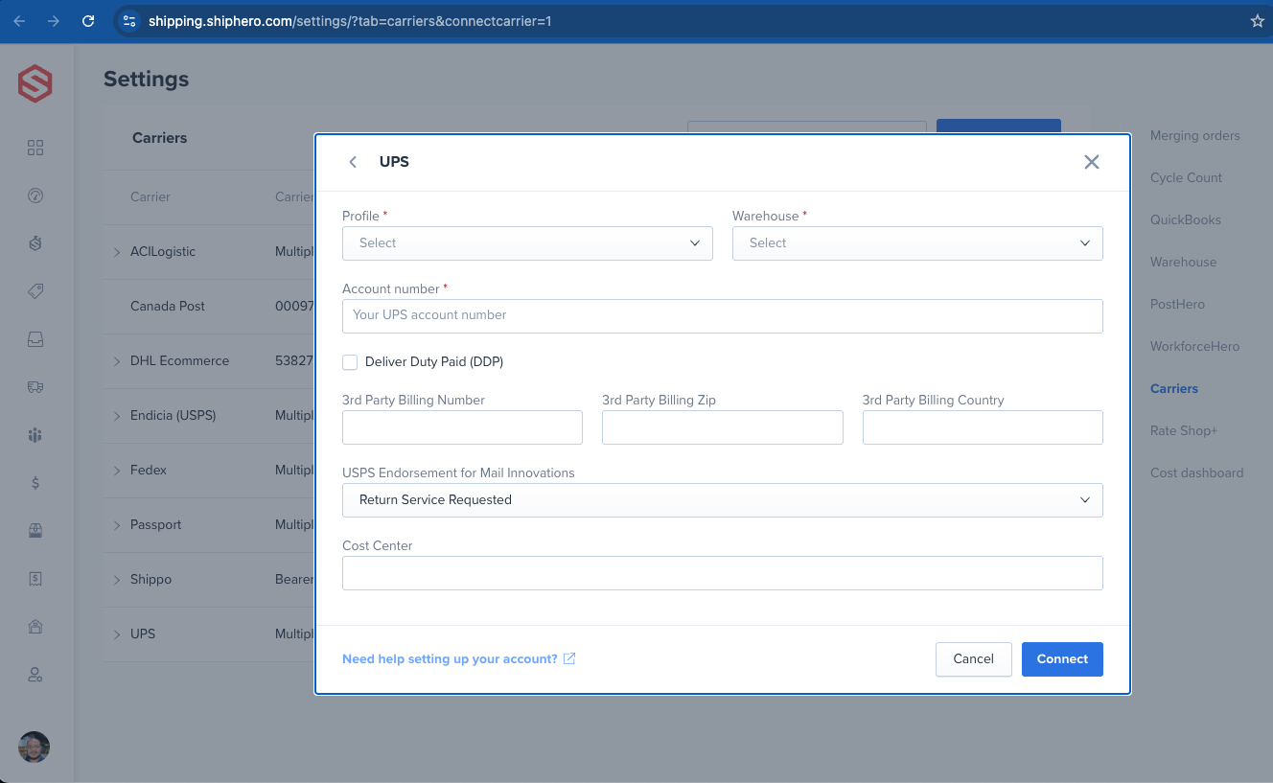The width and height of the screenshot is (1273, 783).
Task: Open the QuickBooks settings tab
Action: click(1186, 219)
